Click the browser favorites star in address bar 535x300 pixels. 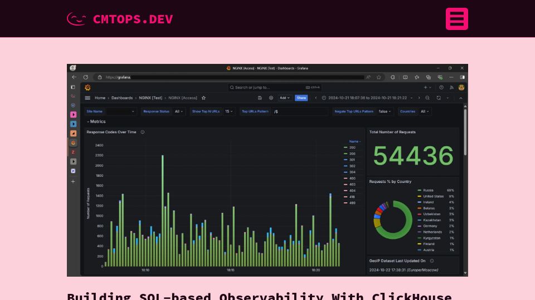[x=379, y=77]
